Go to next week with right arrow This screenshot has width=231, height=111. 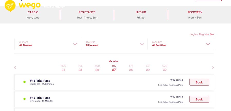click(213, 68)
